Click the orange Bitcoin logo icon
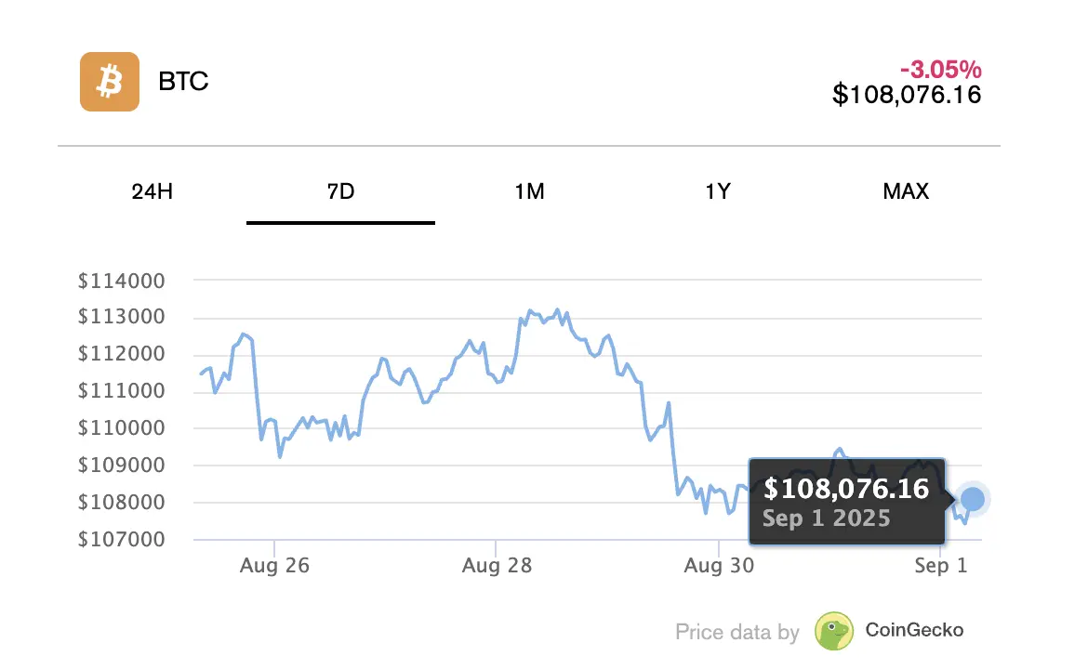Viewport: 1088px width, 669px height. click(110, 82)
